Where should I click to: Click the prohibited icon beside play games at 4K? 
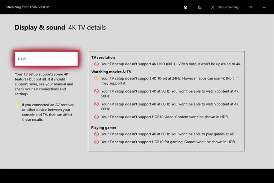[x=96, y=134]
